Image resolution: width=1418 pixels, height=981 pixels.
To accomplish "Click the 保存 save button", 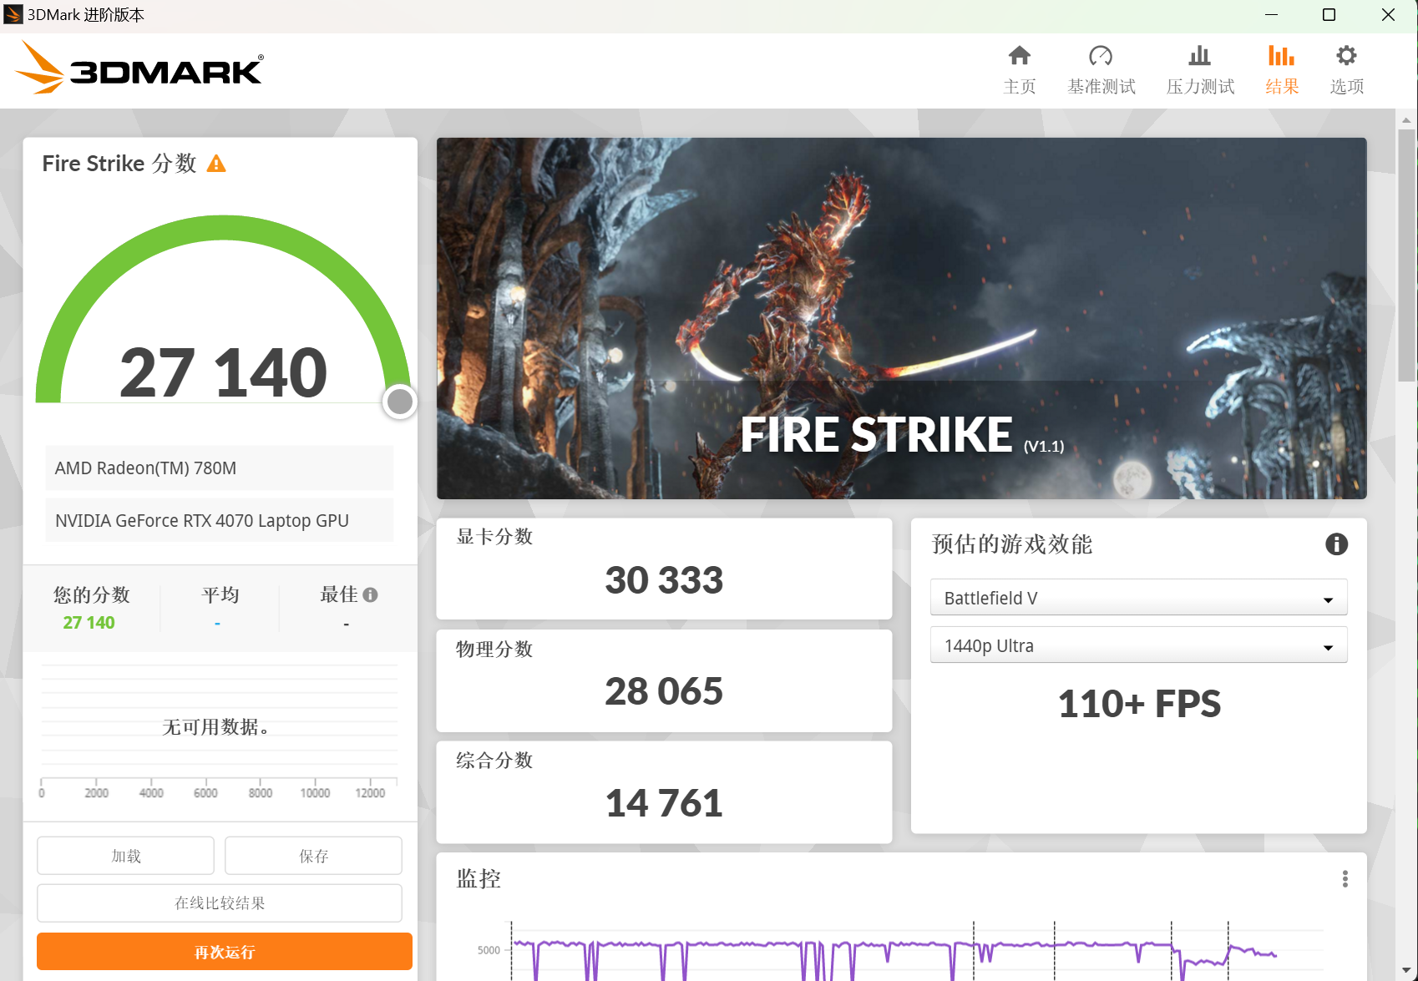I will [x=313, y=856].
